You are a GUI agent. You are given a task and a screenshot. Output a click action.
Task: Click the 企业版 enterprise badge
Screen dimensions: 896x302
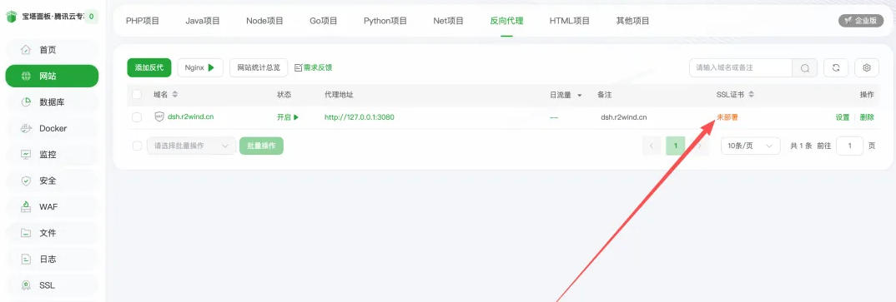click(x=861, y=21)
